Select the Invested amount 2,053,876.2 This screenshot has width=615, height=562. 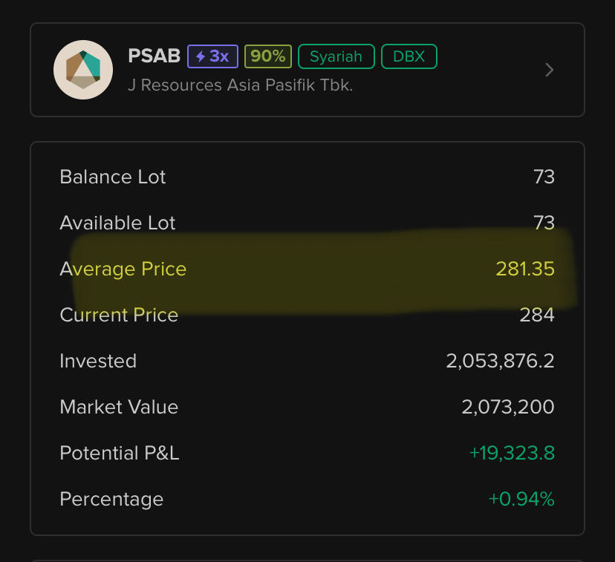coord(500,361)
